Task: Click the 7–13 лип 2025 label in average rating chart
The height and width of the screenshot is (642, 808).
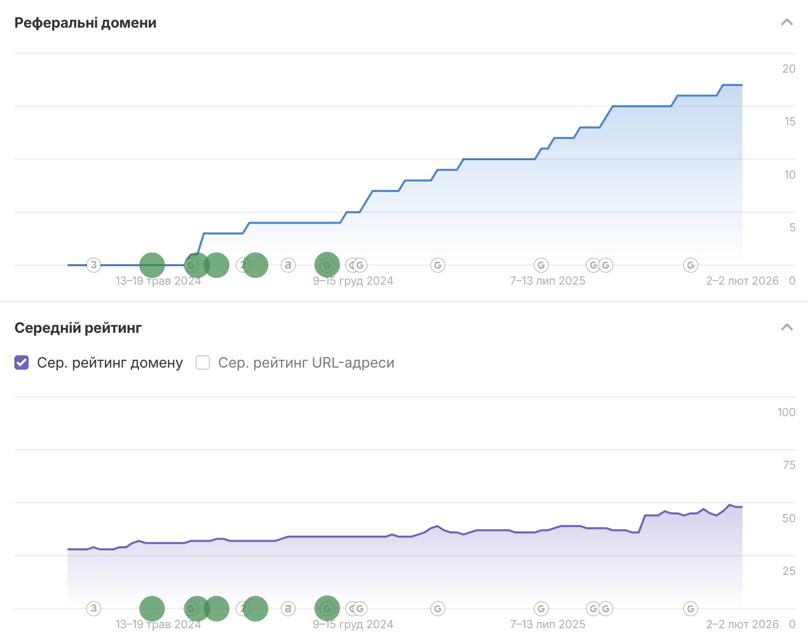Action: pos(547,625)
